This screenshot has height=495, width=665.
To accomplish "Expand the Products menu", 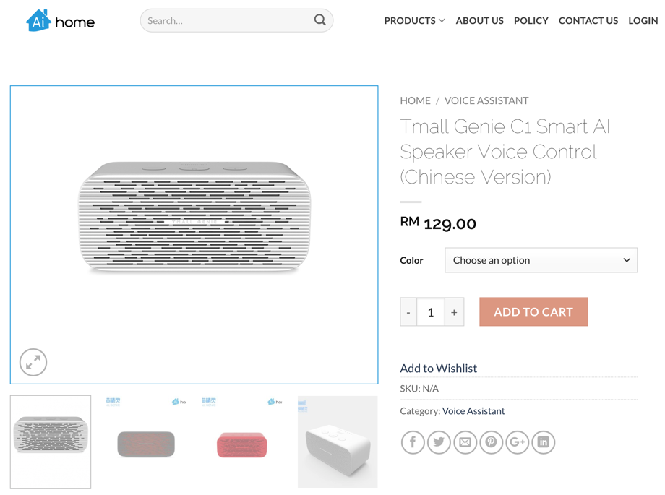I will click(414, 20).
